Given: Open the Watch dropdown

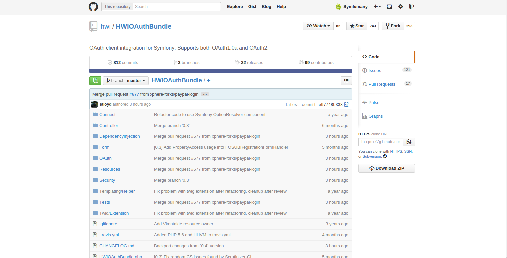Looking at the screenshot, I should 318,26.
